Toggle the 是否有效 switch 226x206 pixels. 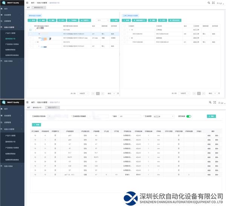click(x=189, y=116)
